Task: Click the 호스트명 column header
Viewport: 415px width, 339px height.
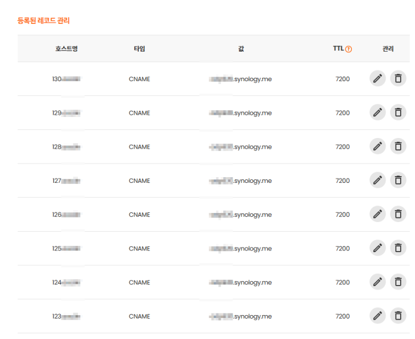Action: (x=67, y=49)
